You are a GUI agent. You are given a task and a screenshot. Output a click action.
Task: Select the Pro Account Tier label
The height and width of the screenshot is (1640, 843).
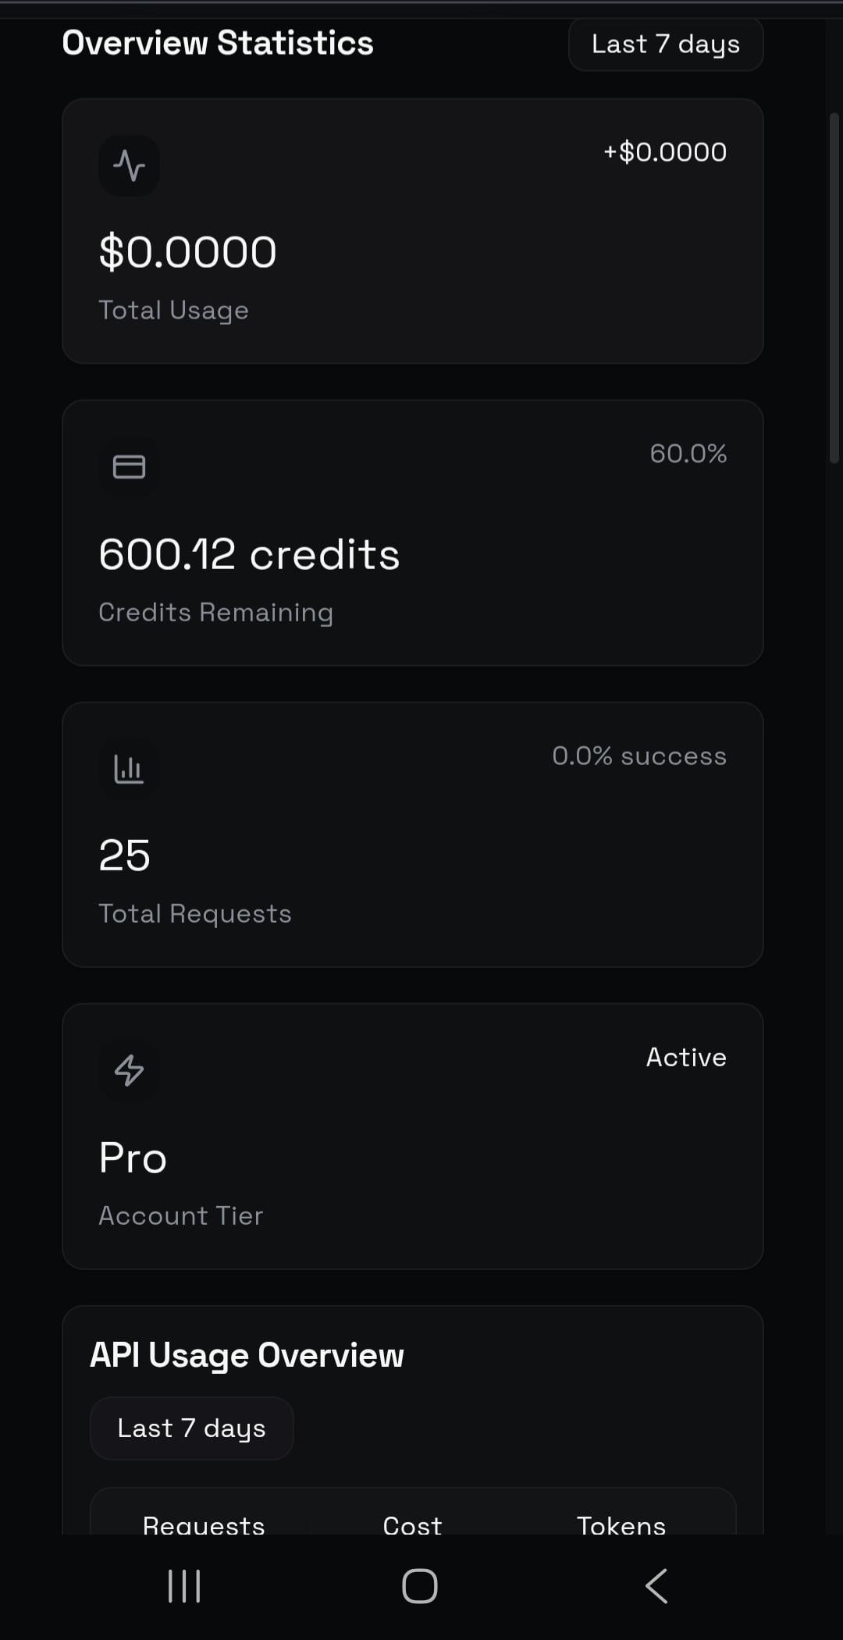click(133, 1158)
